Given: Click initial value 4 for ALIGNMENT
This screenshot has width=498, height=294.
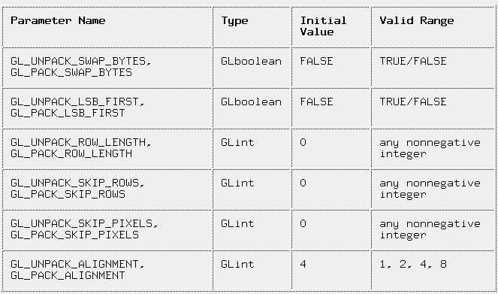Looking at the screenshot, I should [x=303, y=264].
